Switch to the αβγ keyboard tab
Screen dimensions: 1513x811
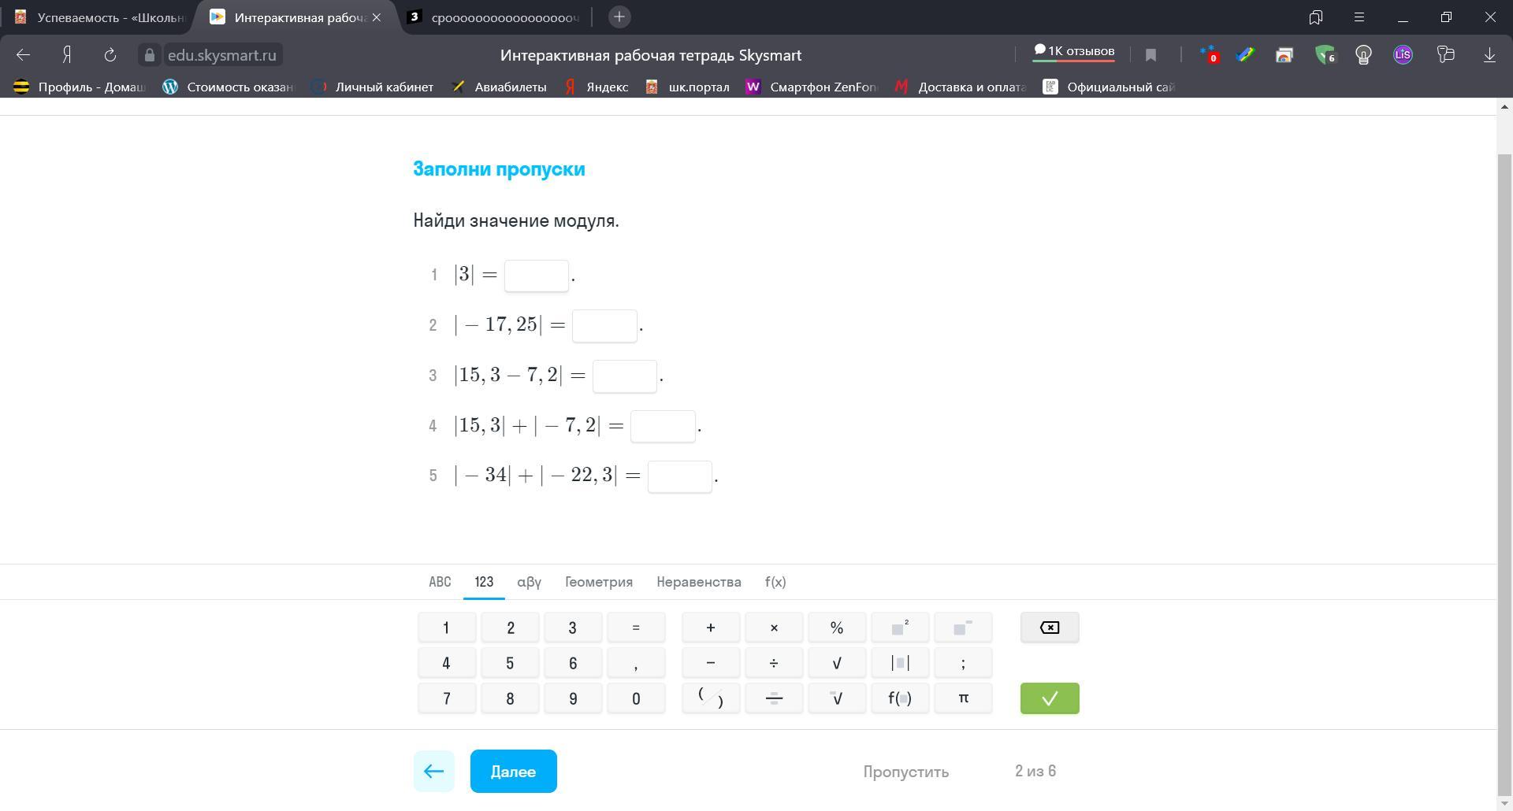pyautogui.click(x=529, y=582)
